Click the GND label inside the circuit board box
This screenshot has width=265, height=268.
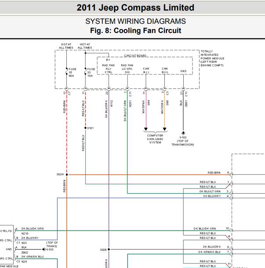tap(183, 71)
